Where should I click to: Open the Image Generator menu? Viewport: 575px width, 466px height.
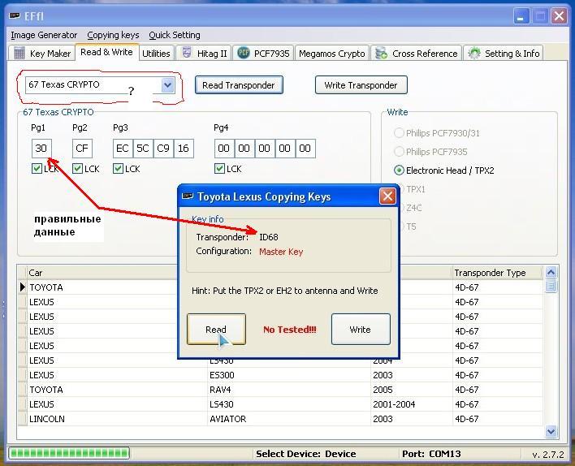point(44,35)
